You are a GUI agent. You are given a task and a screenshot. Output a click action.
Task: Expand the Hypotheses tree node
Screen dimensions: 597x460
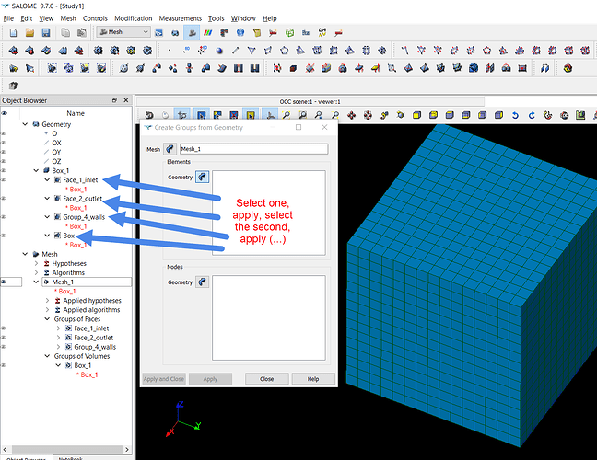pos(37,263)
